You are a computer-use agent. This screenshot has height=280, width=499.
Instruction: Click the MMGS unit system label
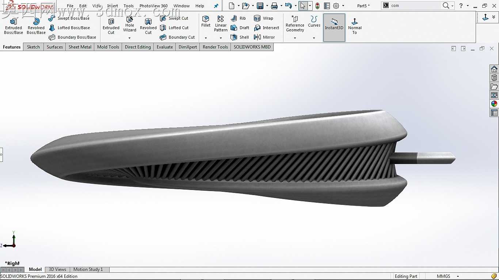(443, 276)
